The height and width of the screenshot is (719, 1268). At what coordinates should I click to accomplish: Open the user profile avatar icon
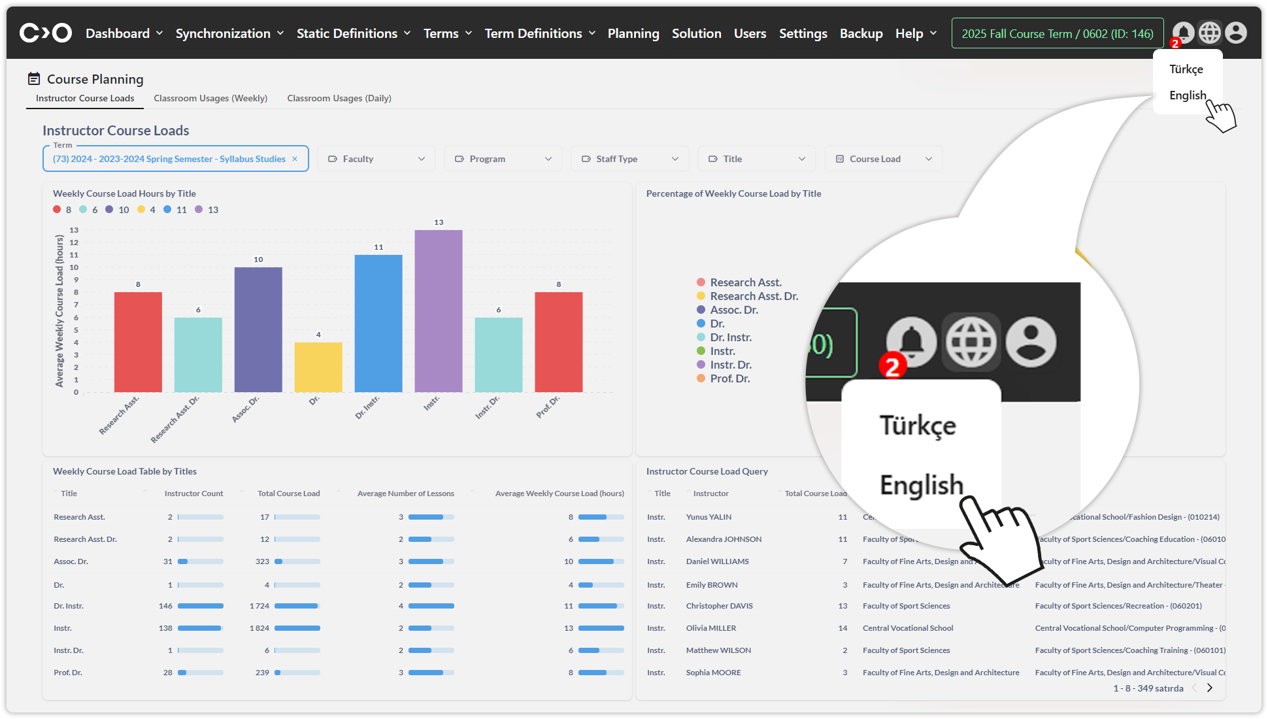(1235, 33)
